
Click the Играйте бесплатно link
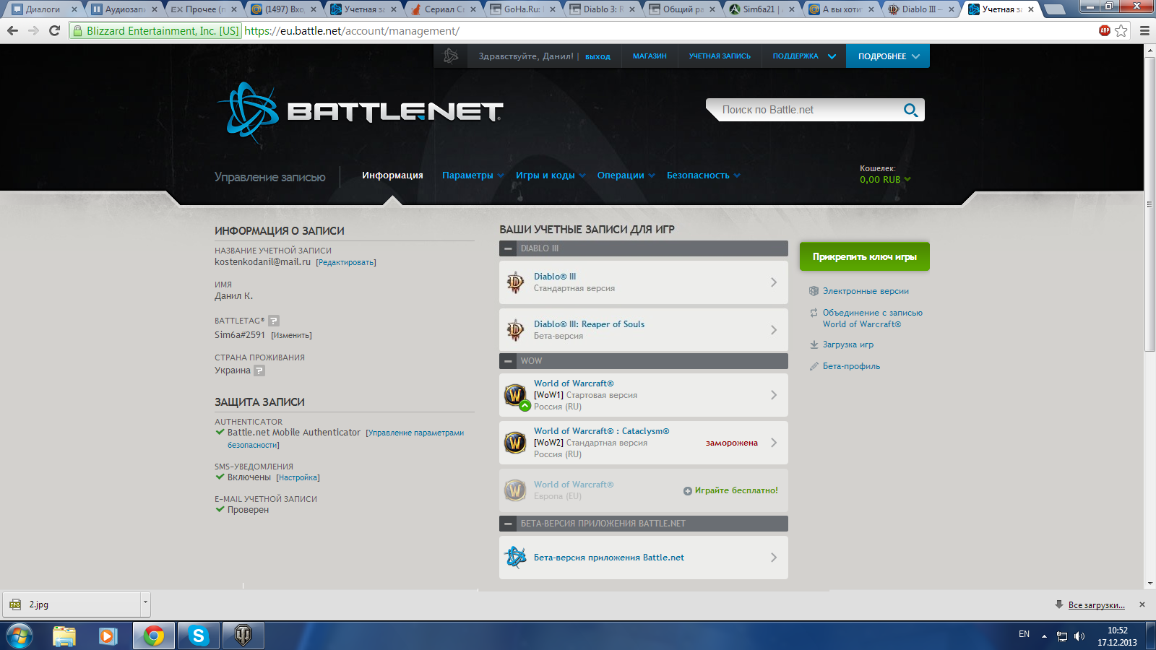point(736,490)
